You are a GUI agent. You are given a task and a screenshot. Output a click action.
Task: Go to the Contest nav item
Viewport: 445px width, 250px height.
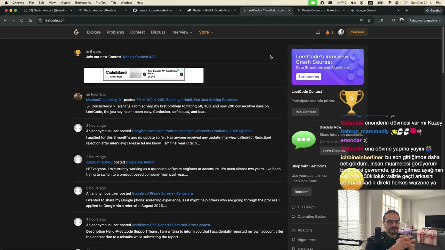(137, 32)
